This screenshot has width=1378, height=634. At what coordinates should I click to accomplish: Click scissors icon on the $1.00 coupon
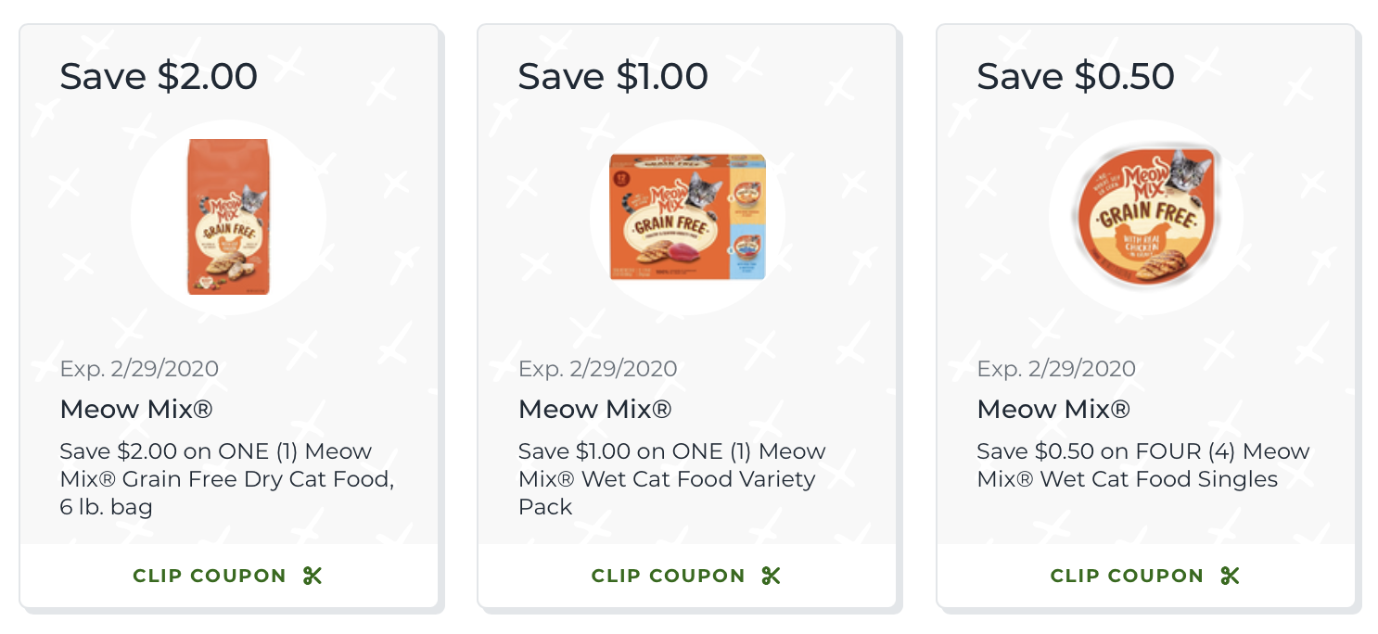click(x=771, y=576)
